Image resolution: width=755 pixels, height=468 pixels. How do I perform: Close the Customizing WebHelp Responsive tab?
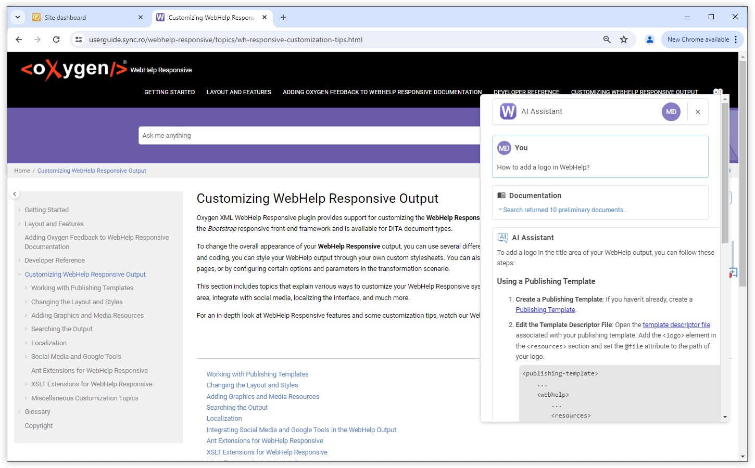coord(265,17)
